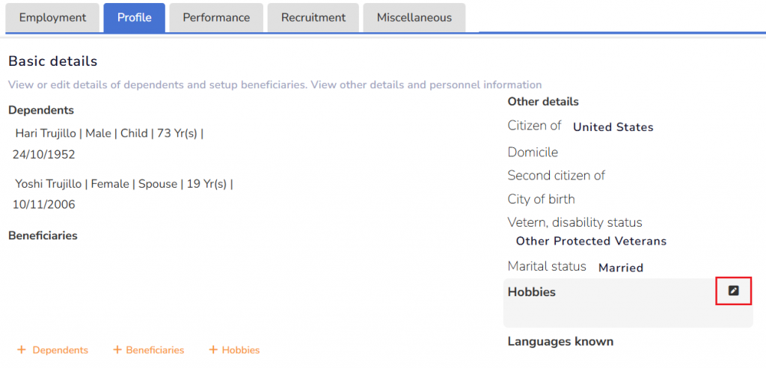Viewport: 766px width, 368px height.
Task: Click the Citizen of United States value
Action: [x=613, y=127]
